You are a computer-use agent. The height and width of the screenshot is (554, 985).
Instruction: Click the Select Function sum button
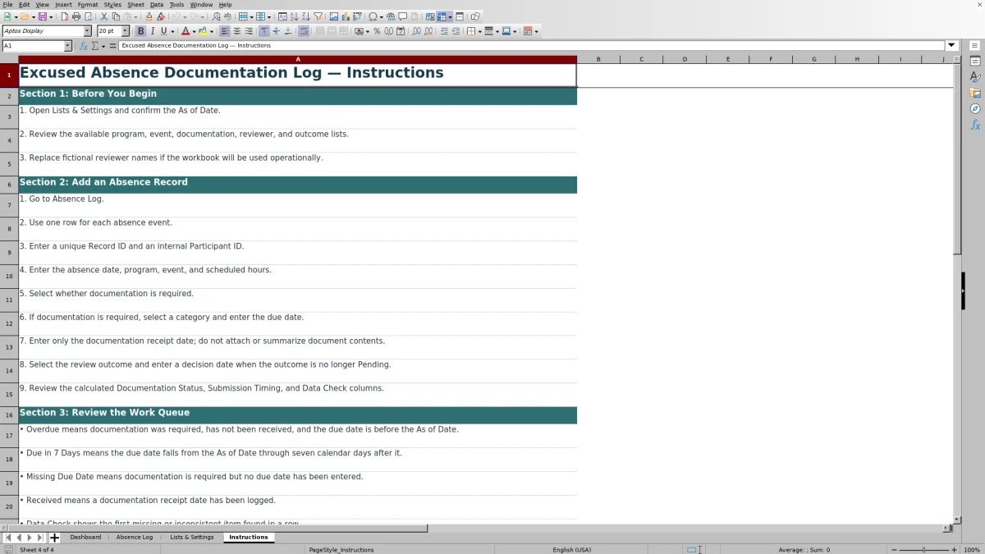coord(94,46)
